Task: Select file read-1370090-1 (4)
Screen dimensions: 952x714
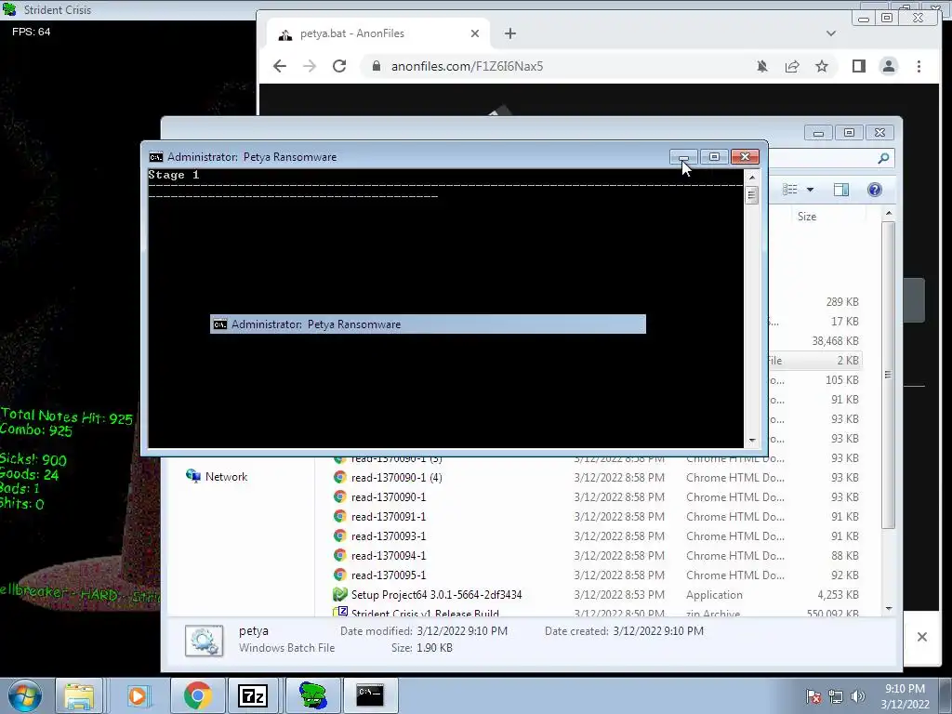Action: click(397, 477)
